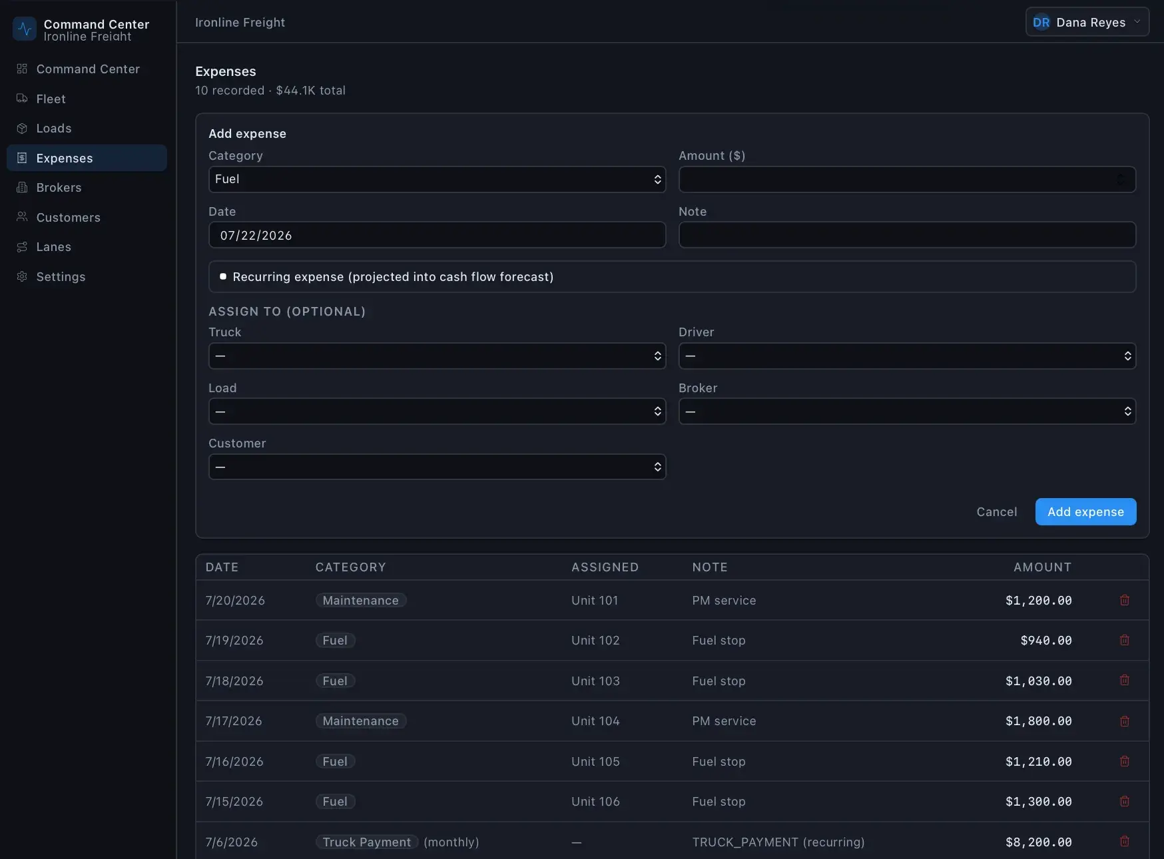Click the Date field showing 07/22/2026
The height and width of the screenshot is (859, 1164).
pos(437,235)
